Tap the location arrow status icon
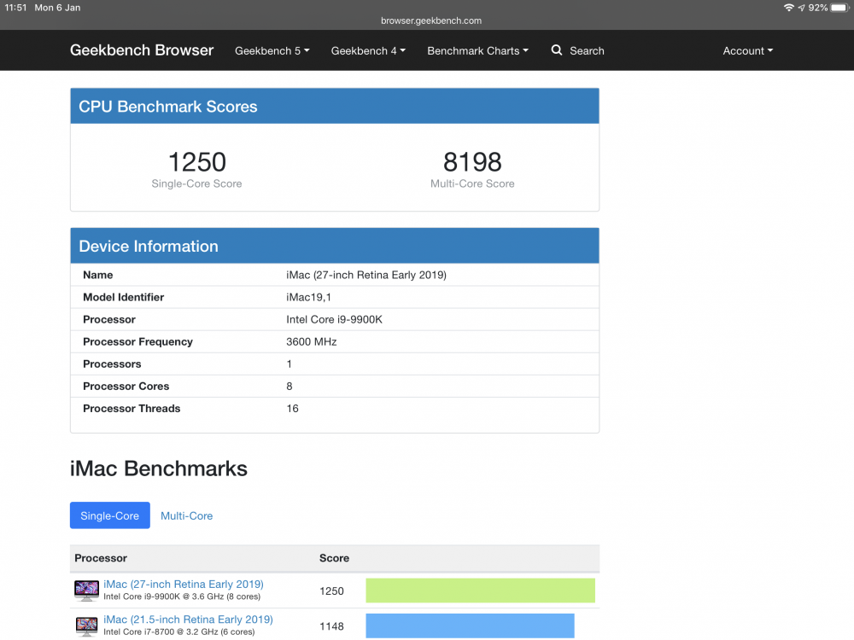The image size is (854, 640). 801,8
